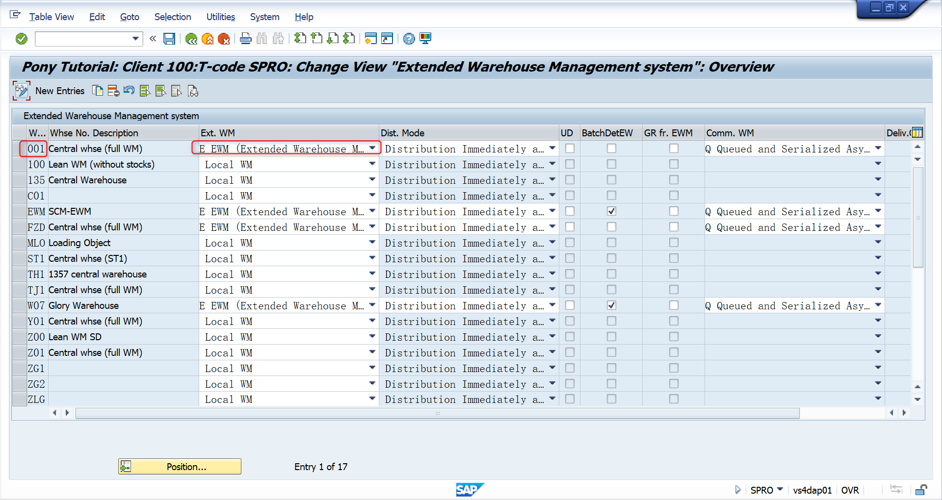Click the Save icon in the toolbar
The width and height of the screenshot is (942, 500).
click(x=169, y=39)
